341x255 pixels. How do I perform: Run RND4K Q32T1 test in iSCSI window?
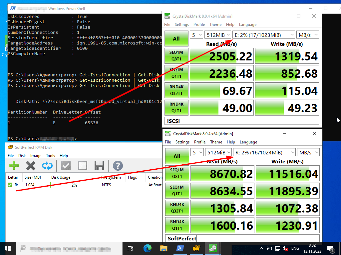click(x=176, y=90)
